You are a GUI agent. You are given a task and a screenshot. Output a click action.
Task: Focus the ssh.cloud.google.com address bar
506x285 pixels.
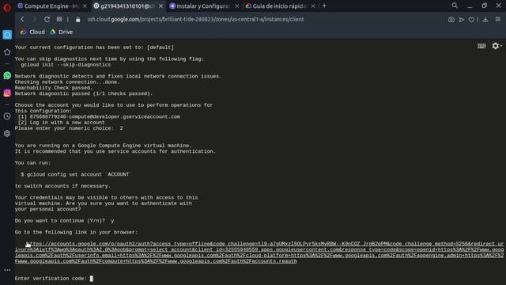(x=195, y=19)
